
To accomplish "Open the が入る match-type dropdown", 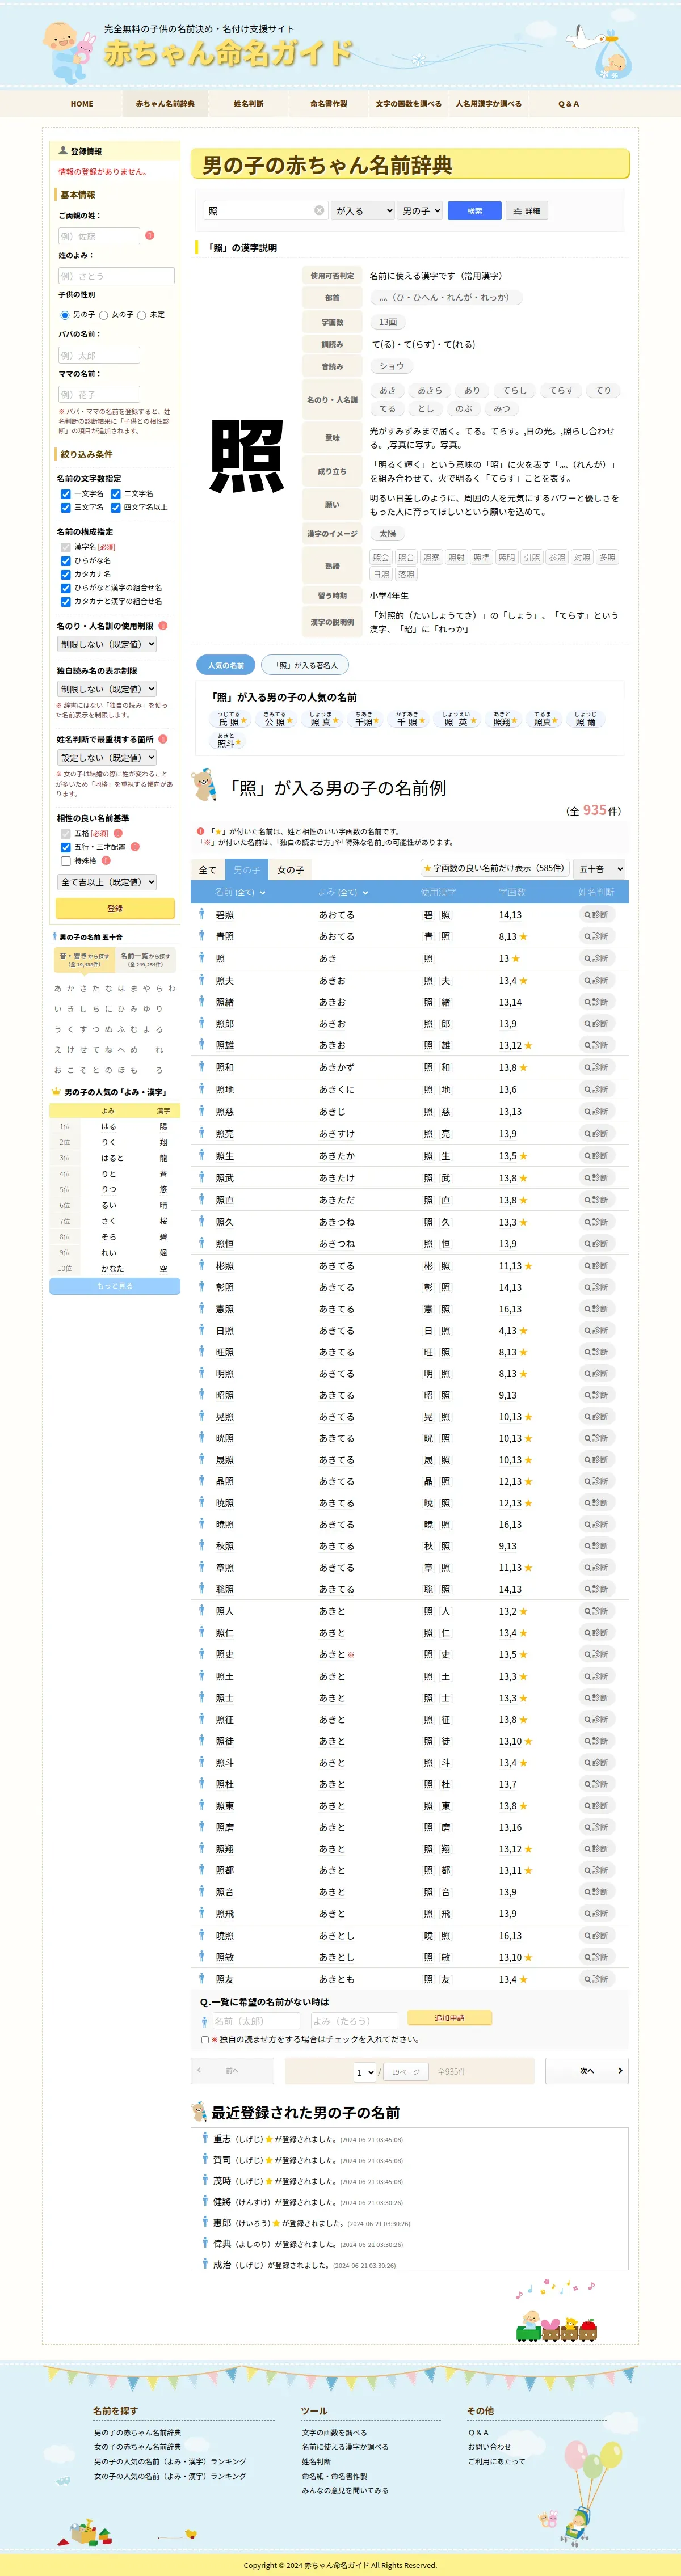I will pos(362,210).
